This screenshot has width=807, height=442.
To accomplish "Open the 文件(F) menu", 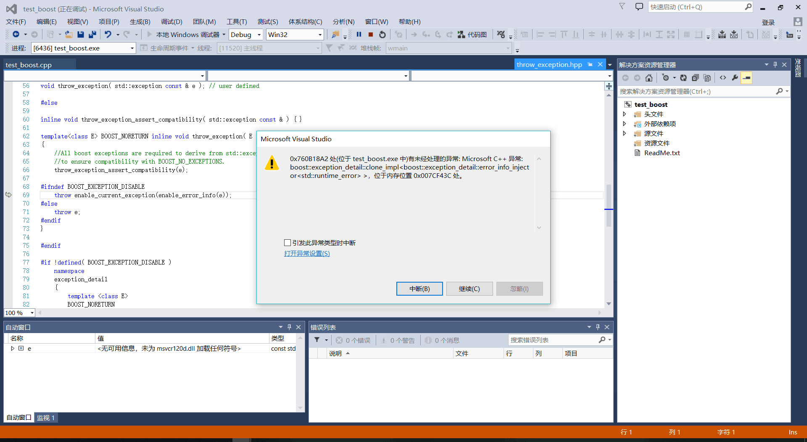I will pyautogui.click(x=16, y=21).
